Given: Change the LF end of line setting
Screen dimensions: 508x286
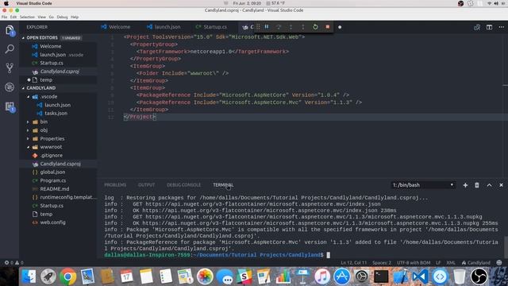Looking at the screenshot, I should (438, 263).
